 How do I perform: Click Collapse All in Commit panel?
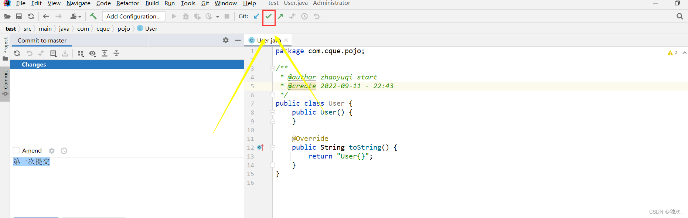pyautogui.click(x=116, y=54)
